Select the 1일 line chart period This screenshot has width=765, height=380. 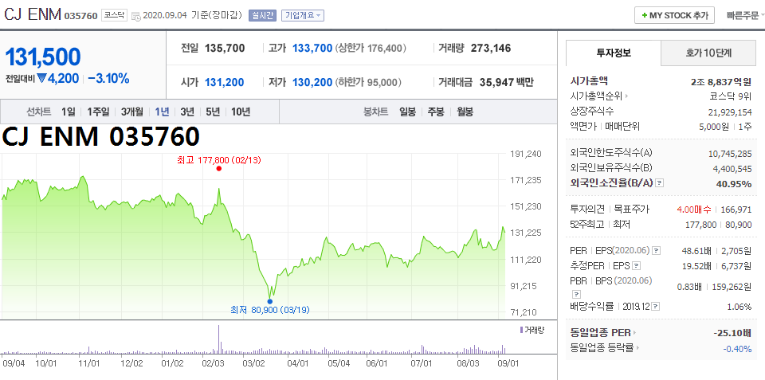point(69,112)
